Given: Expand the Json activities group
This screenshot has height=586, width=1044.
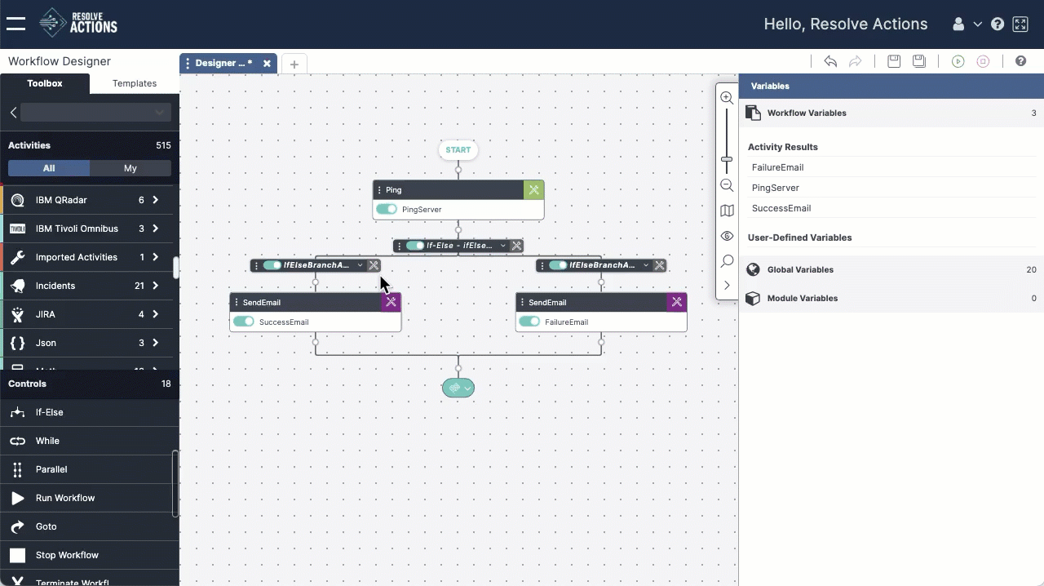Looking at the screenshot, I should click(x=155, y=343).
